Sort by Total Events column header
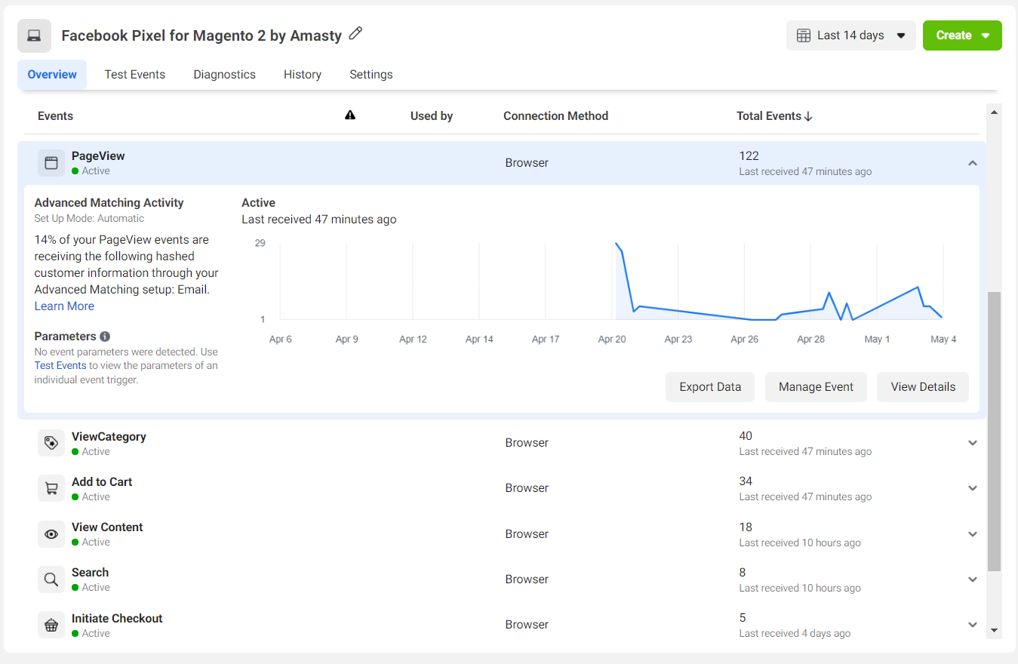 click(x=773, y=116)
